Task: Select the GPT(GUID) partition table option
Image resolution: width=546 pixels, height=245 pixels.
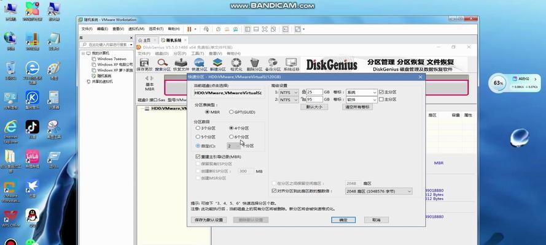Action: tap(242, 112)
